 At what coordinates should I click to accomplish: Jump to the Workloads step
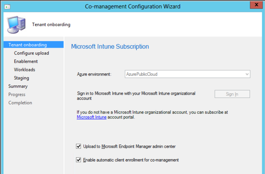(25, 70)
